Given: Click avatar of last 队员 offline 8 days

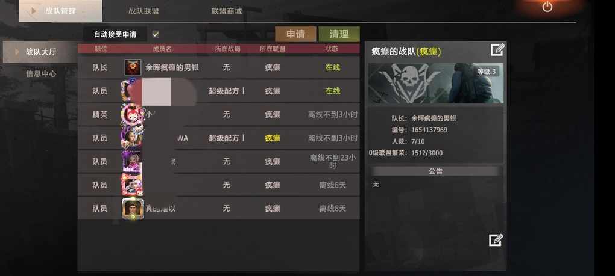Looking at the screenshot, I should (x=133, y=209).
